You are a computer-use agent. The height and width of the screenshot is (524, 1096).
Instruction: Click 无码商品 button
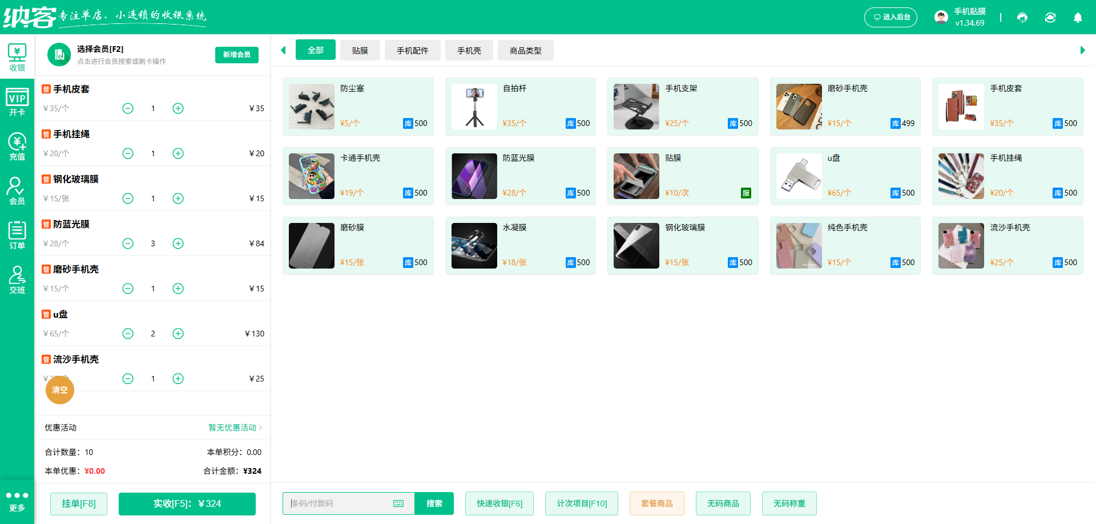(x=723, y=503)
